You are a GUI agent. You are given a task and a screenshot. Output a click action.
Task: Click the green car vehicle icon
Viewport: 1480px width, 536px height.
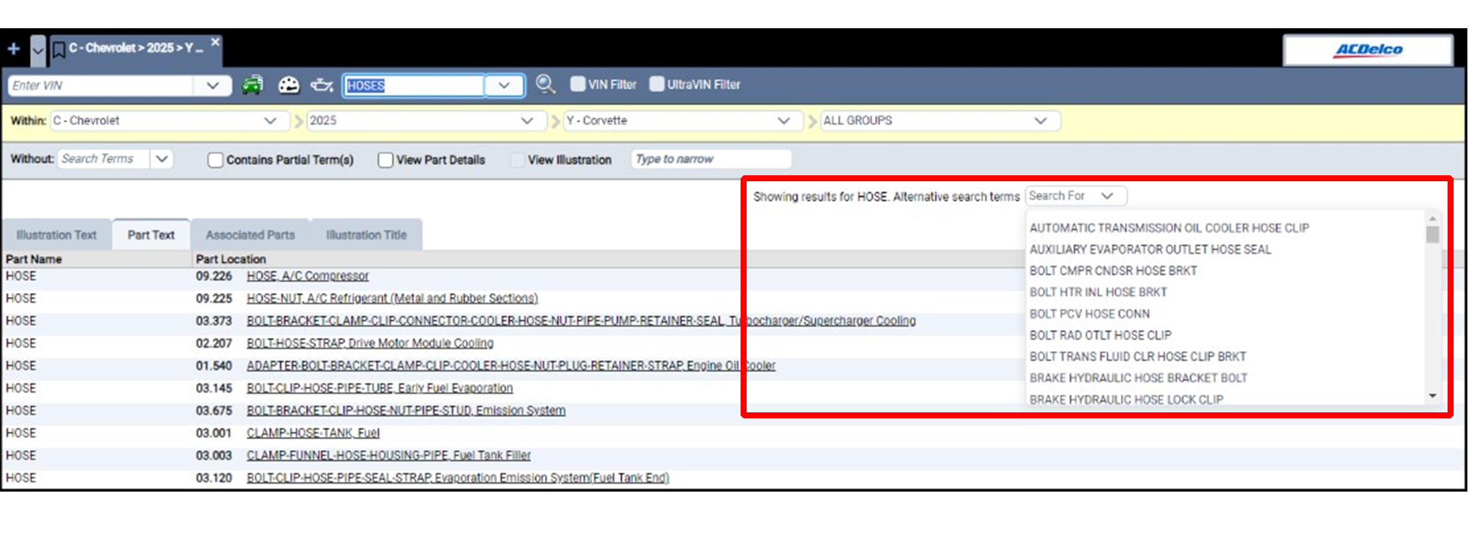253,85
